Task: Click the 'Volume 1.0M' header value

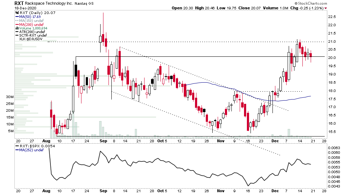Action: (275, 8)
